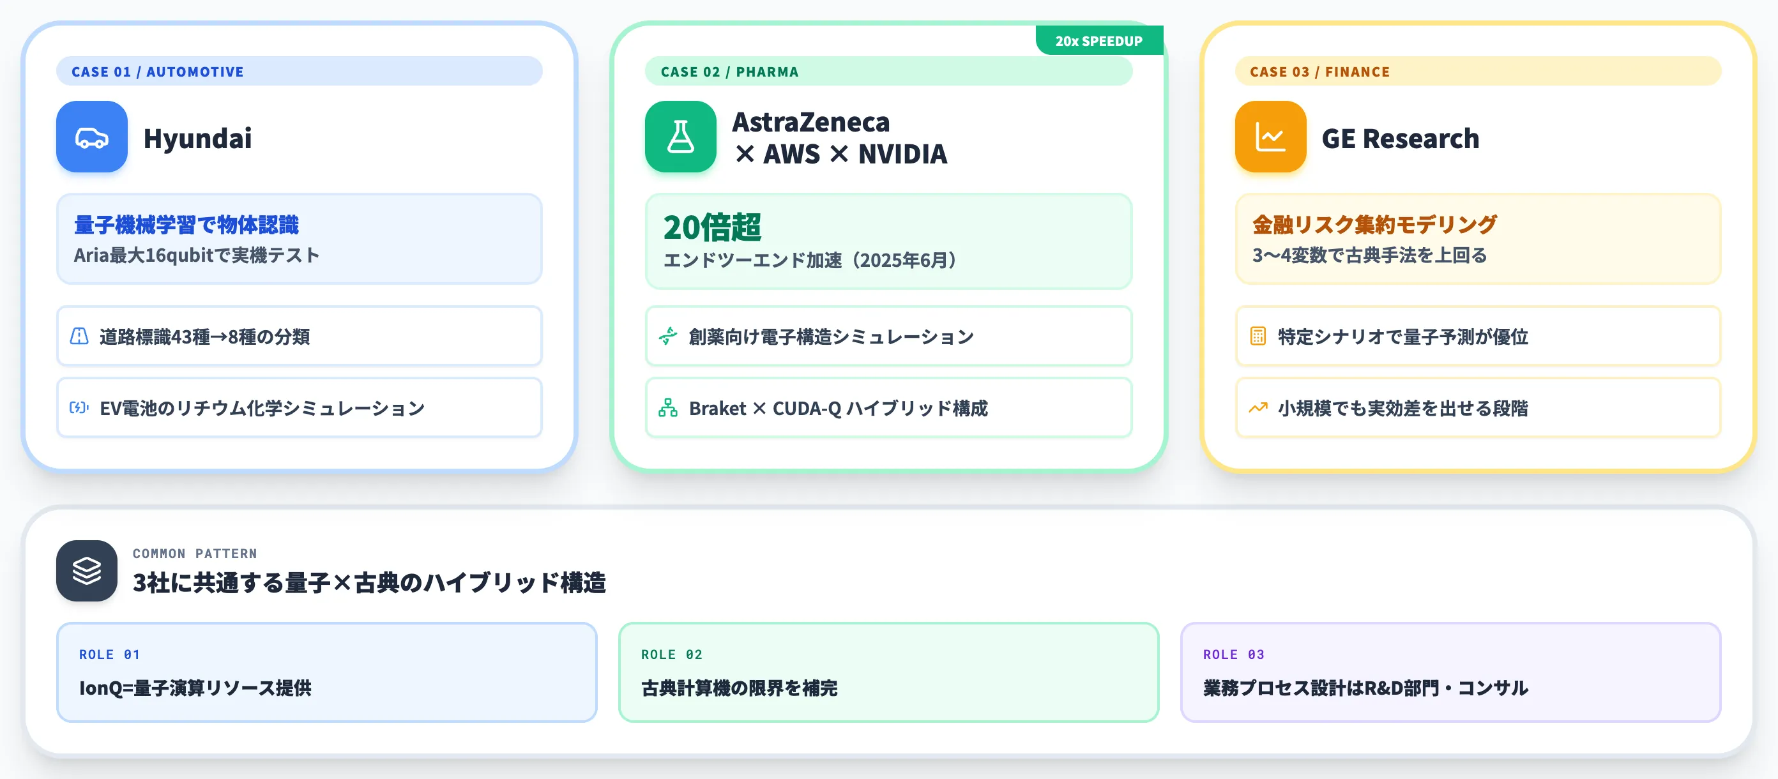Click the green flask icon beside AstraZeneca
The image size is (1778, 779).
pyautogui.click(x=681, y=137)
